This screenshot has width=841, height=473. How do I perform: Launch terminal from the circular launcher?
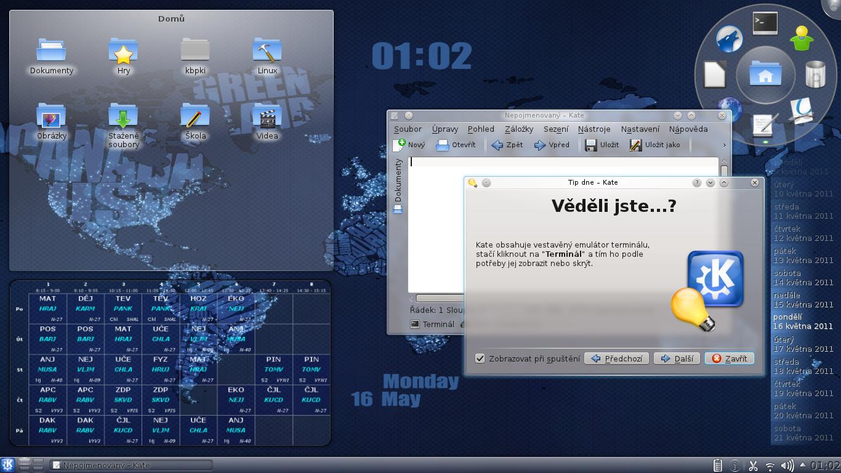(765, 23)
